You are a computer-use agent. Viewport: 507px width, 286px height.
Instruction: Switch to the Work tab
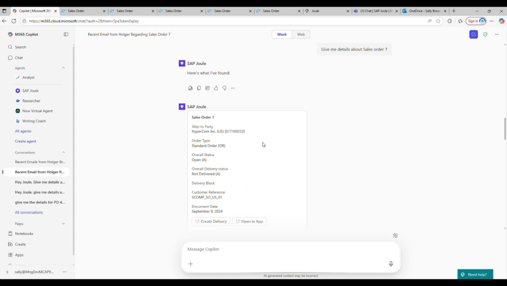click(282, 34)
